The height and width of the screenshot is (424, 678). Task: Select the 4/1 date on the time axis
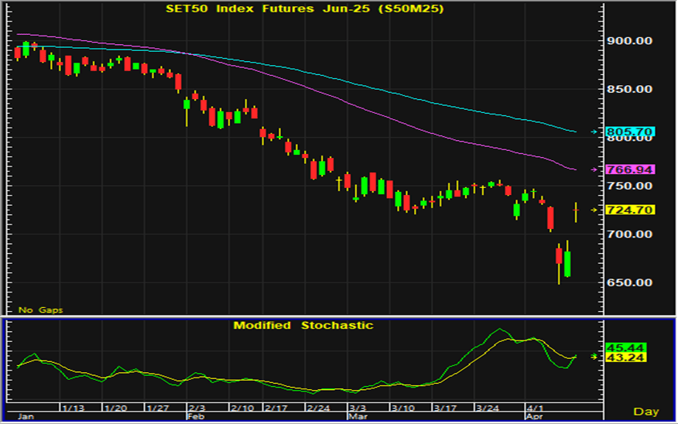(533, 408)
